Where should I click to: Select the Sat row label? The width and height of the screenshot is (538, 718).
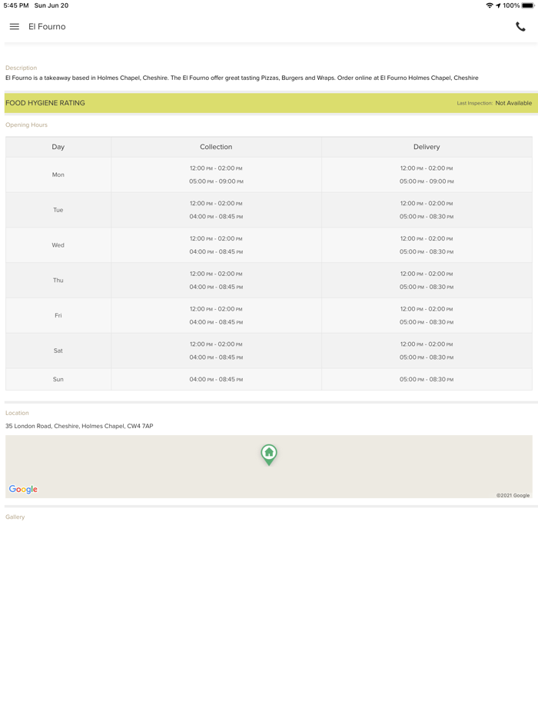click(58, 351)
